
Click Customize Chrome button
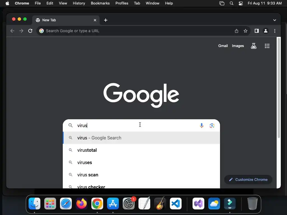tap(248, 180)
